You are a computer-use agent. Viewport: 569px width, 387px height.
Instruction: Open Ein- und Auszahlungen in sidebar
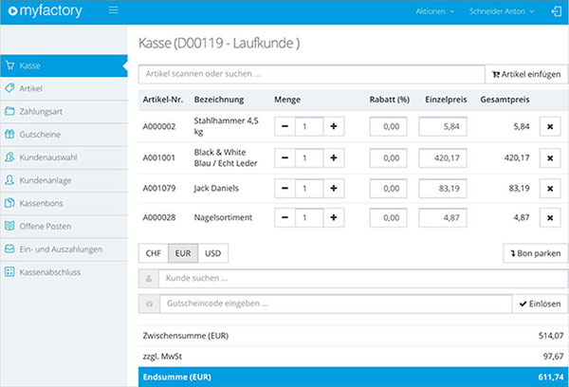click(x=64, y=249)
